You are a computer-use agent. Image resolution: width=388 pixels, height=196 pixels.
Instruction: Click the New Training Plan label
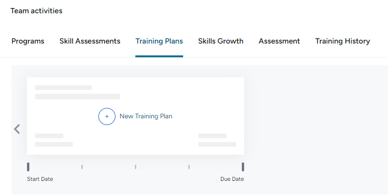(146, 116)
